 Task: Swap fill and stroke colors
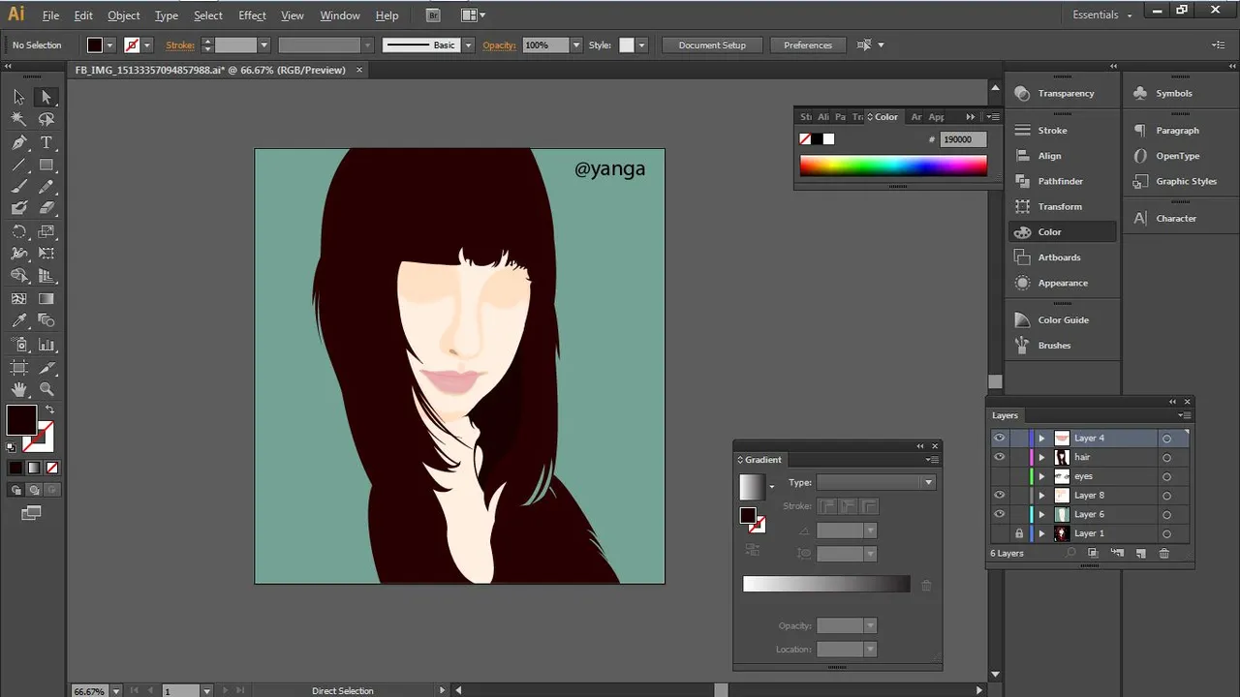pos(49,409)
